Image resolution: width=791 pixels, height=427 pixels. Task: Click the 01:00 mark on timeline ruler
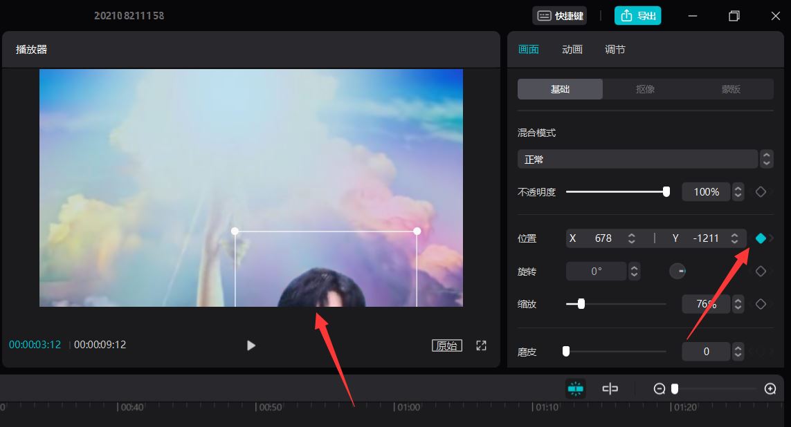408,407
